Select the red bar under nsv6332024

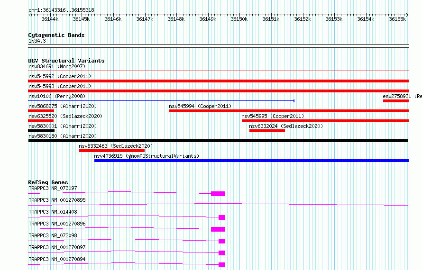(267, 131)
